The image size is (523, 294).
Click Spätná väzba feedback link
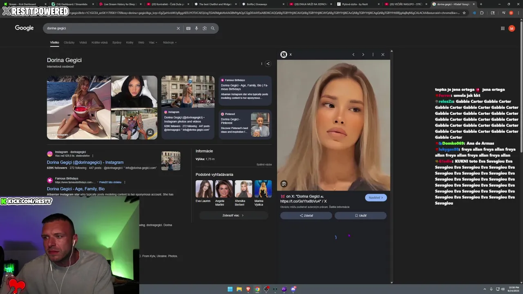tap(264, 165)
